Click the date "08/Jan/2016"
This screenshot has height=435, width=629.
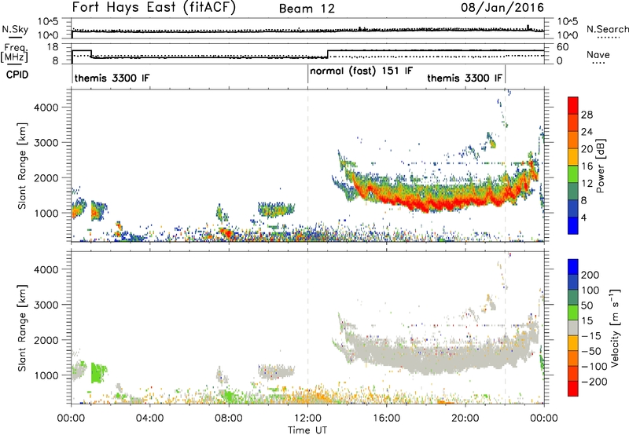(502, 8)
